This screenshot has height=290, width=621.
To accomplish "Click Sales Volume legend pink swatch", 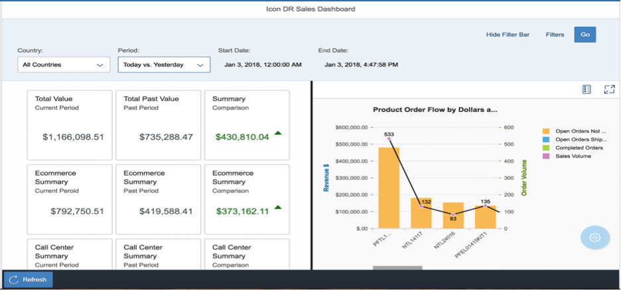I will tap(546, 156).
